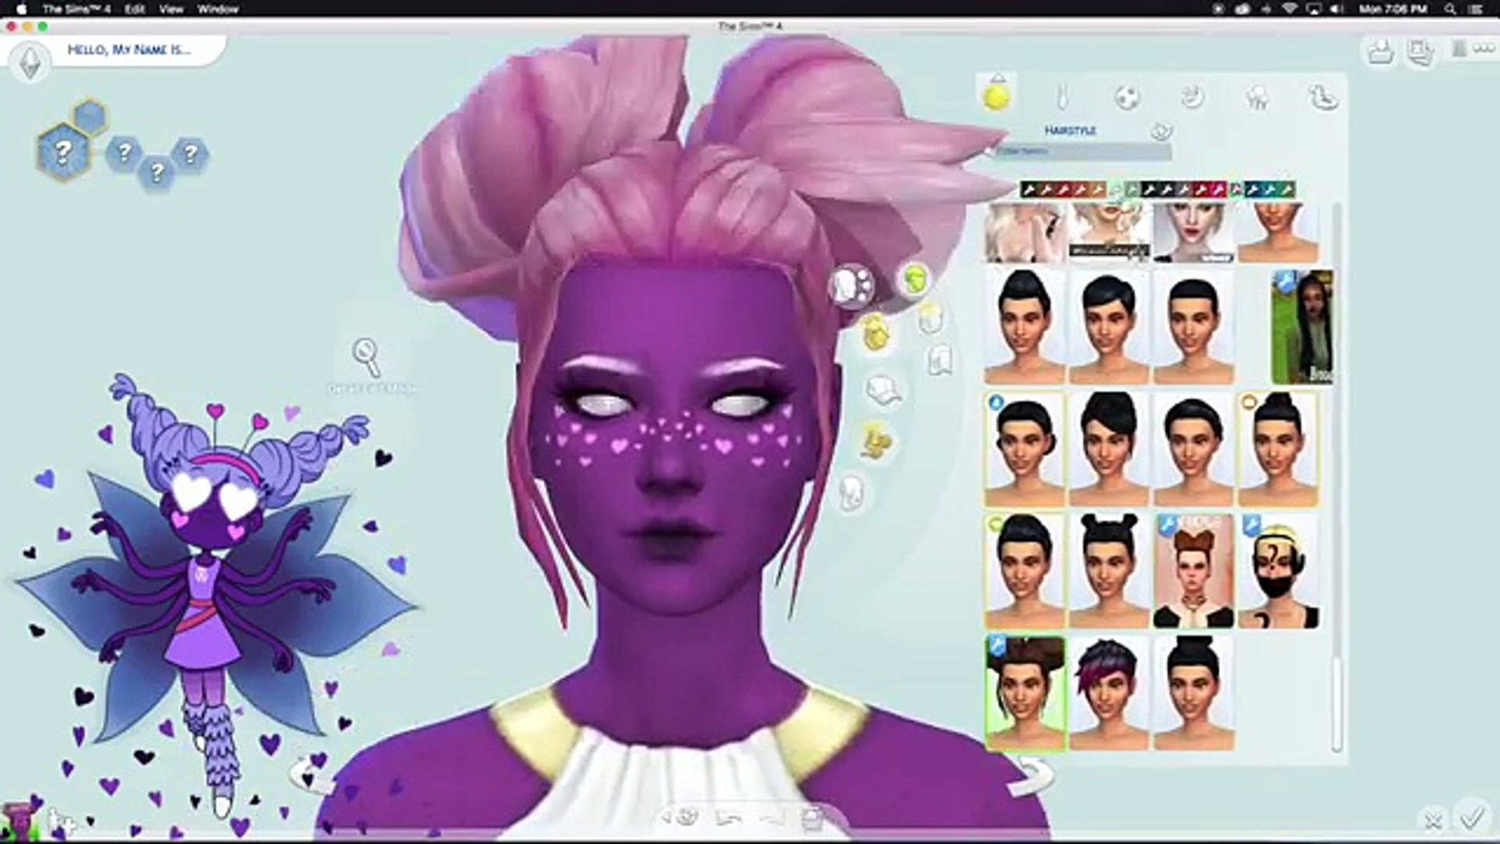This screenshot has height=844, width=1500.
Task: Open the moon sleepwear outfit category
Action: (x=1192, y=98)
